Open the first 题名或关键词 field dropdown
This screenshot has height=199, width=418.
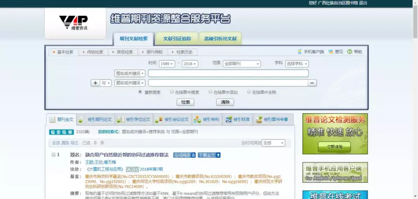(x=130, y=73)
